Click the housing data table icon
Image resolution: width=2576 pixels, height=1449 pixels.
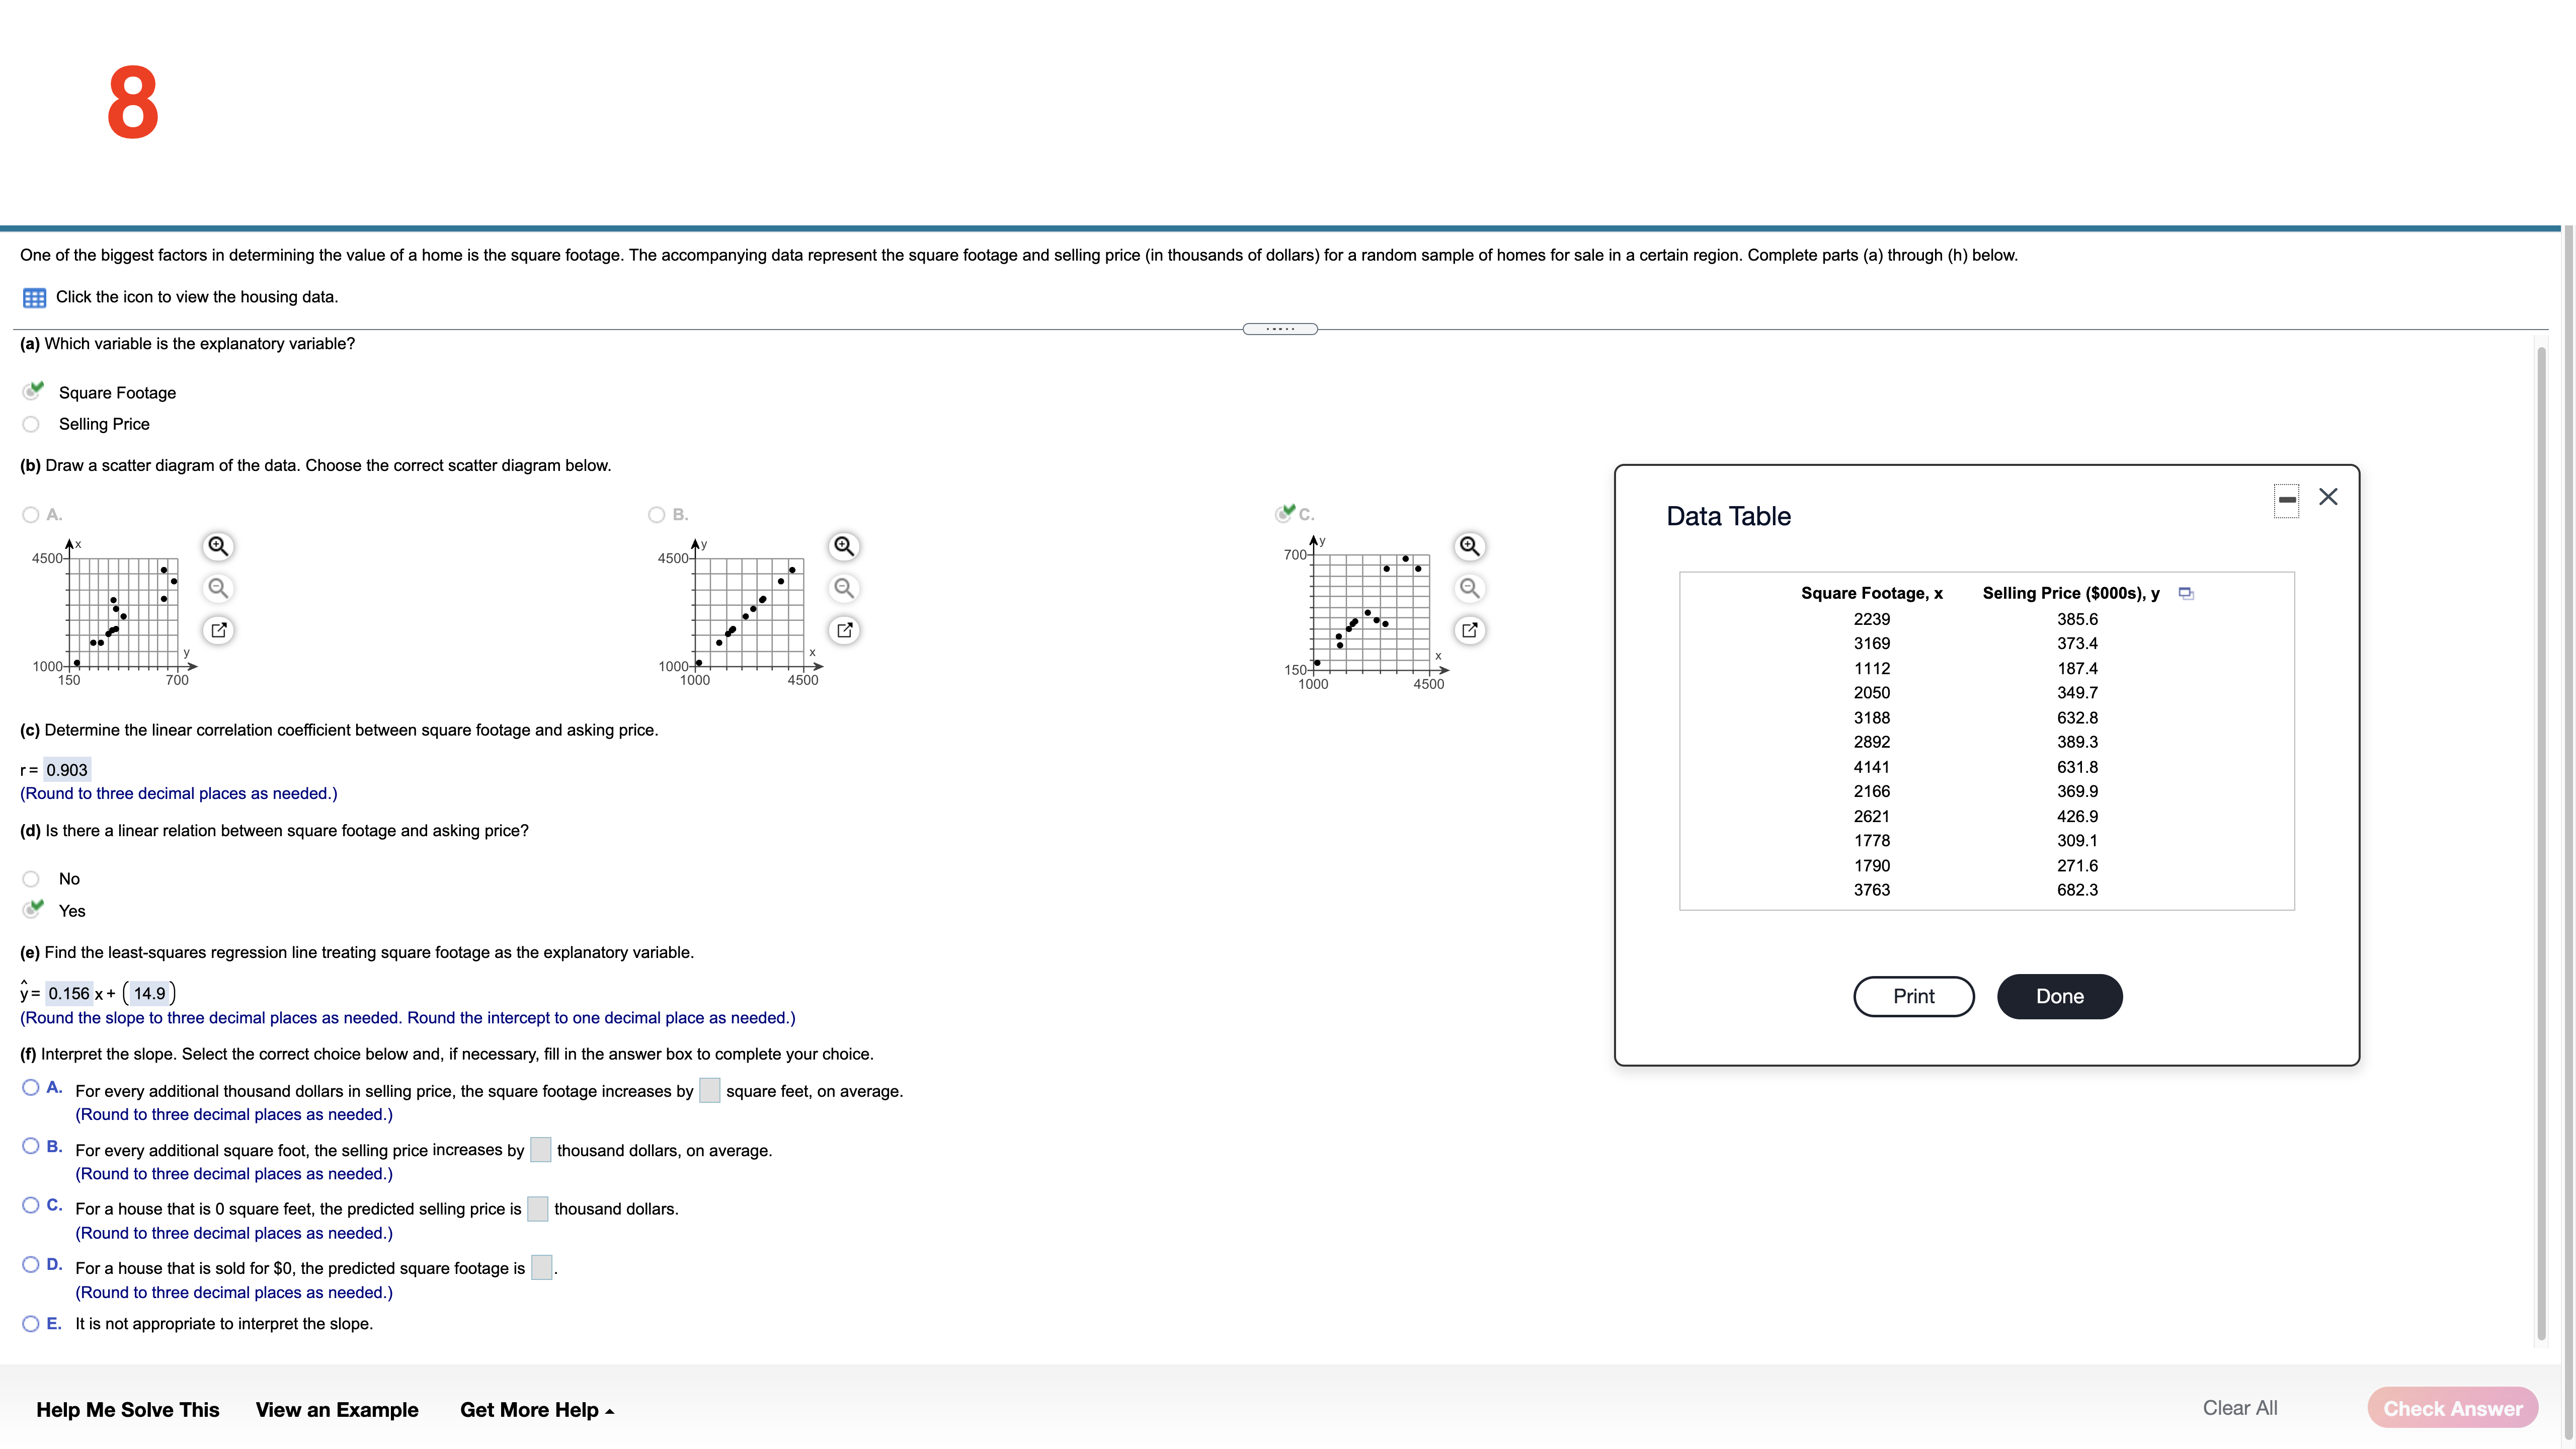point(34,298)
